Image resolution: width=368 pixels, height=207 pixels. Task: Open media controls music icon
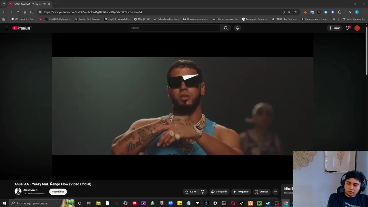pyautogui.click(x=350, y=12)
